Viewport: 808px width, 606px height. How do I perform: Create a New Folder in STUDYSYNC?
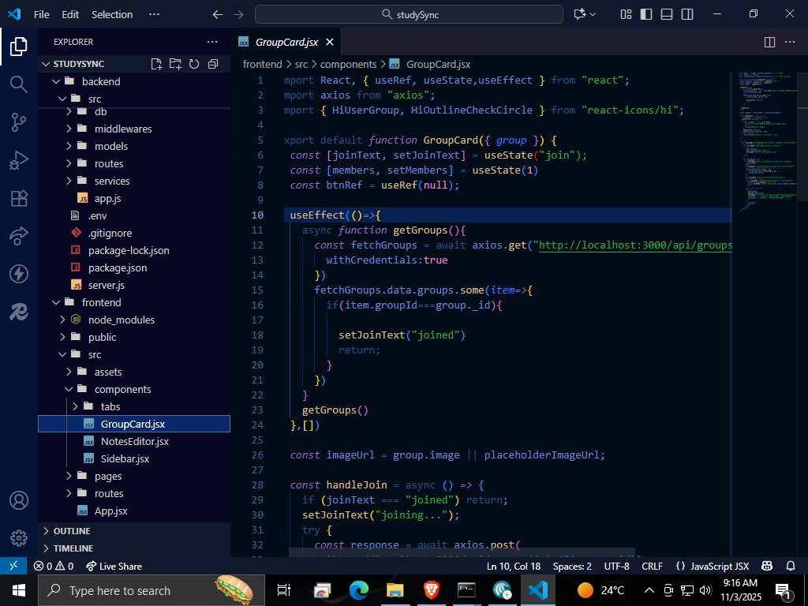(175, 64)
